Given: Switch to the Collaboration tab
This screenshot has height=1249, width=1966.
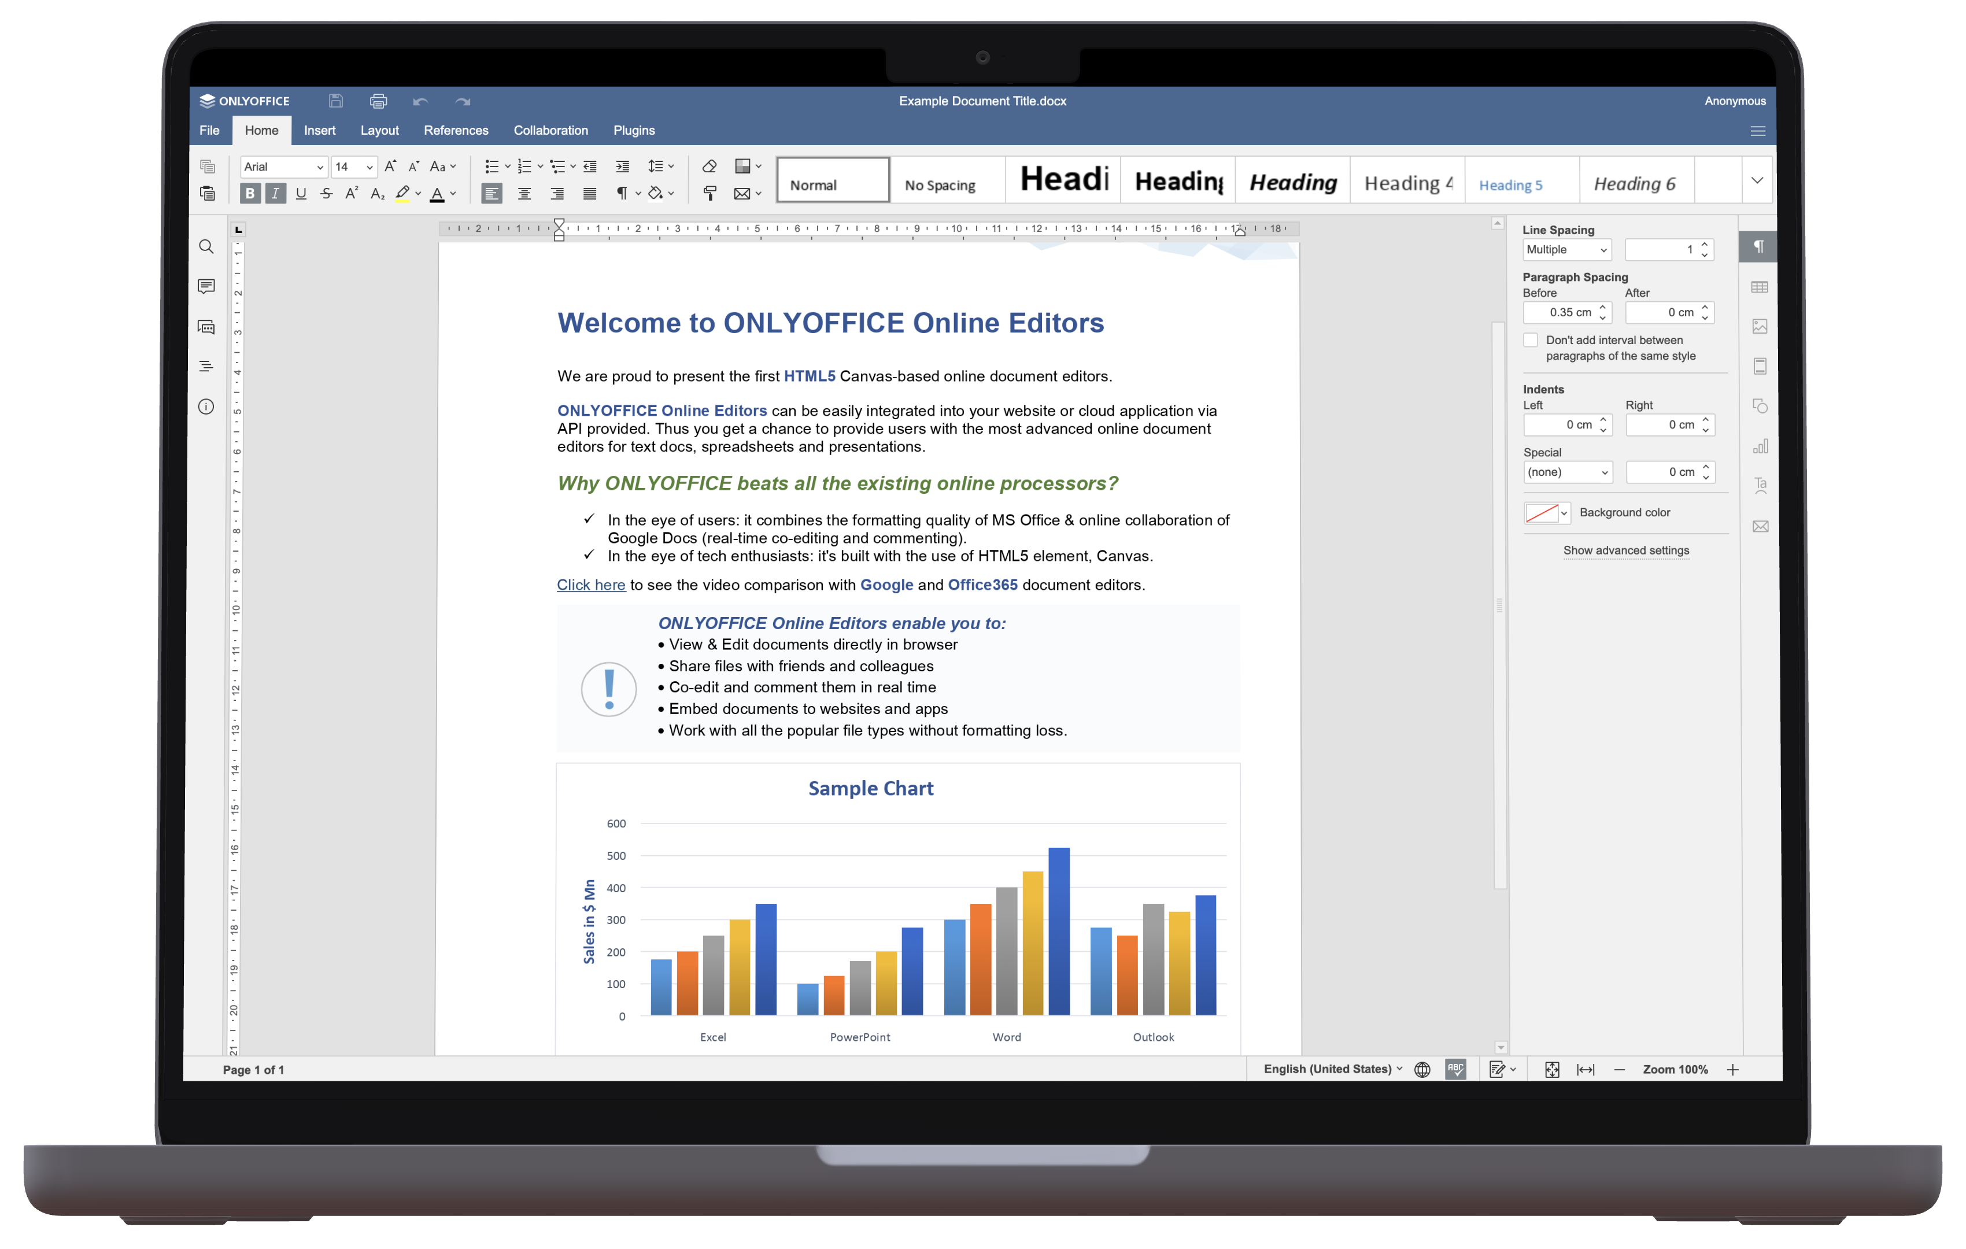Looking at the screenshot, I should 550,130.
